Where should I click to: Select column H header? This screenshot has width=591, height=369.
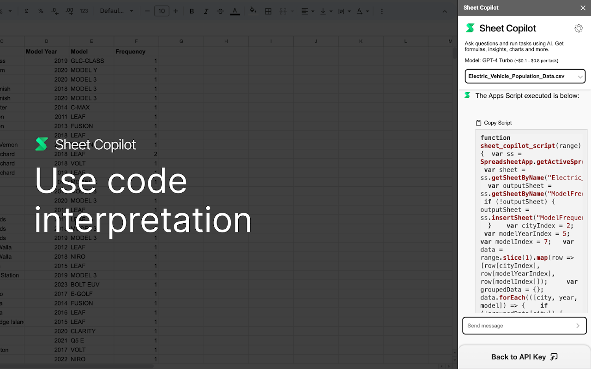point(226,42)
